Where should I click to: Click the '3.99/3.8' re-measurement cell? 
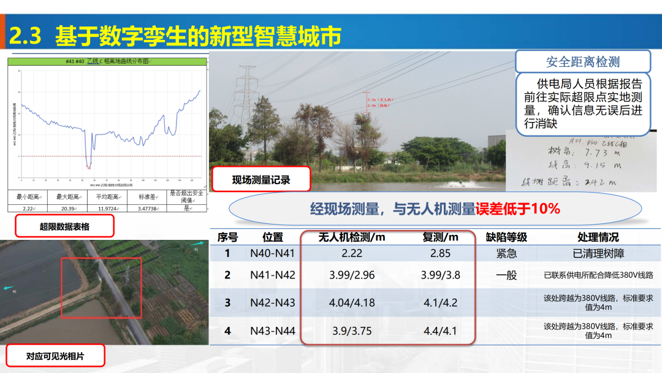click(x=440, y=275)
